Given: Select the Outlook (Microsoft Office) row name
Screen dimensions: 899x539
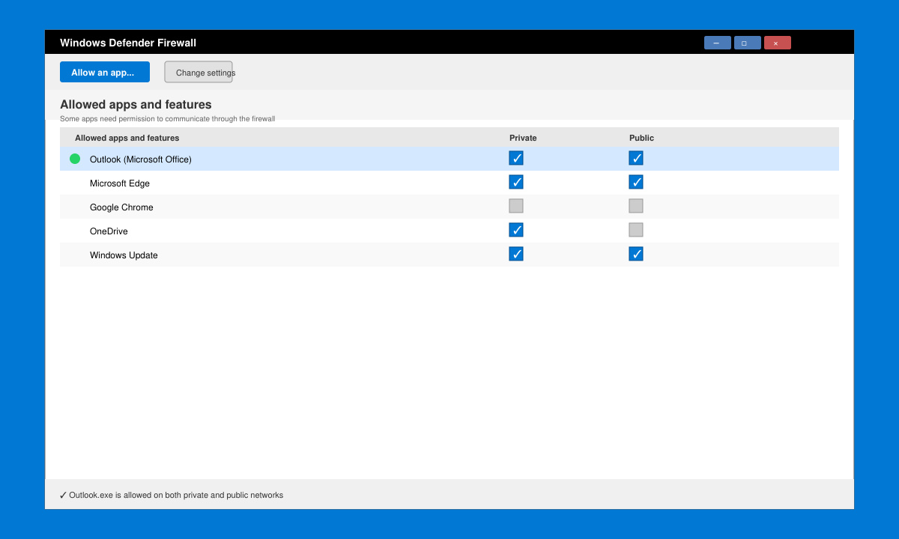Looking at the screenshot, I should click(x=141, y=159).
